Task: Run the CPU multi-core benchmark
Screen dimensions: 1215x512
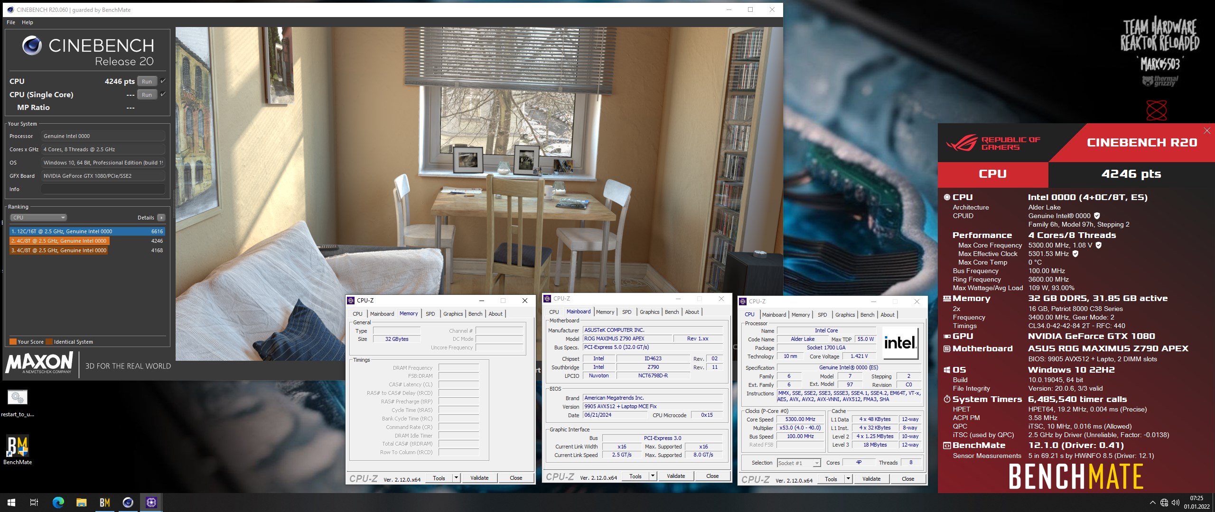Action: coord(147,82)
